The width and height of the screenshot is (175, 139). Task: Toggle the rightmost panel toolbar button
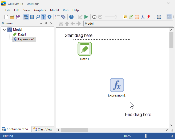[x=169, y=17]
